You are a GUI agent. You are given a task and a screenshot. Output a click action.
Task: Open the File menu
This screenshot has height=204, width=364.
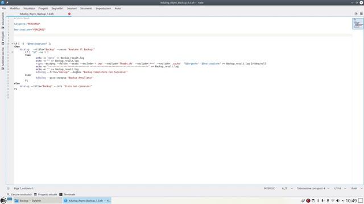click(x=4, y=8)
